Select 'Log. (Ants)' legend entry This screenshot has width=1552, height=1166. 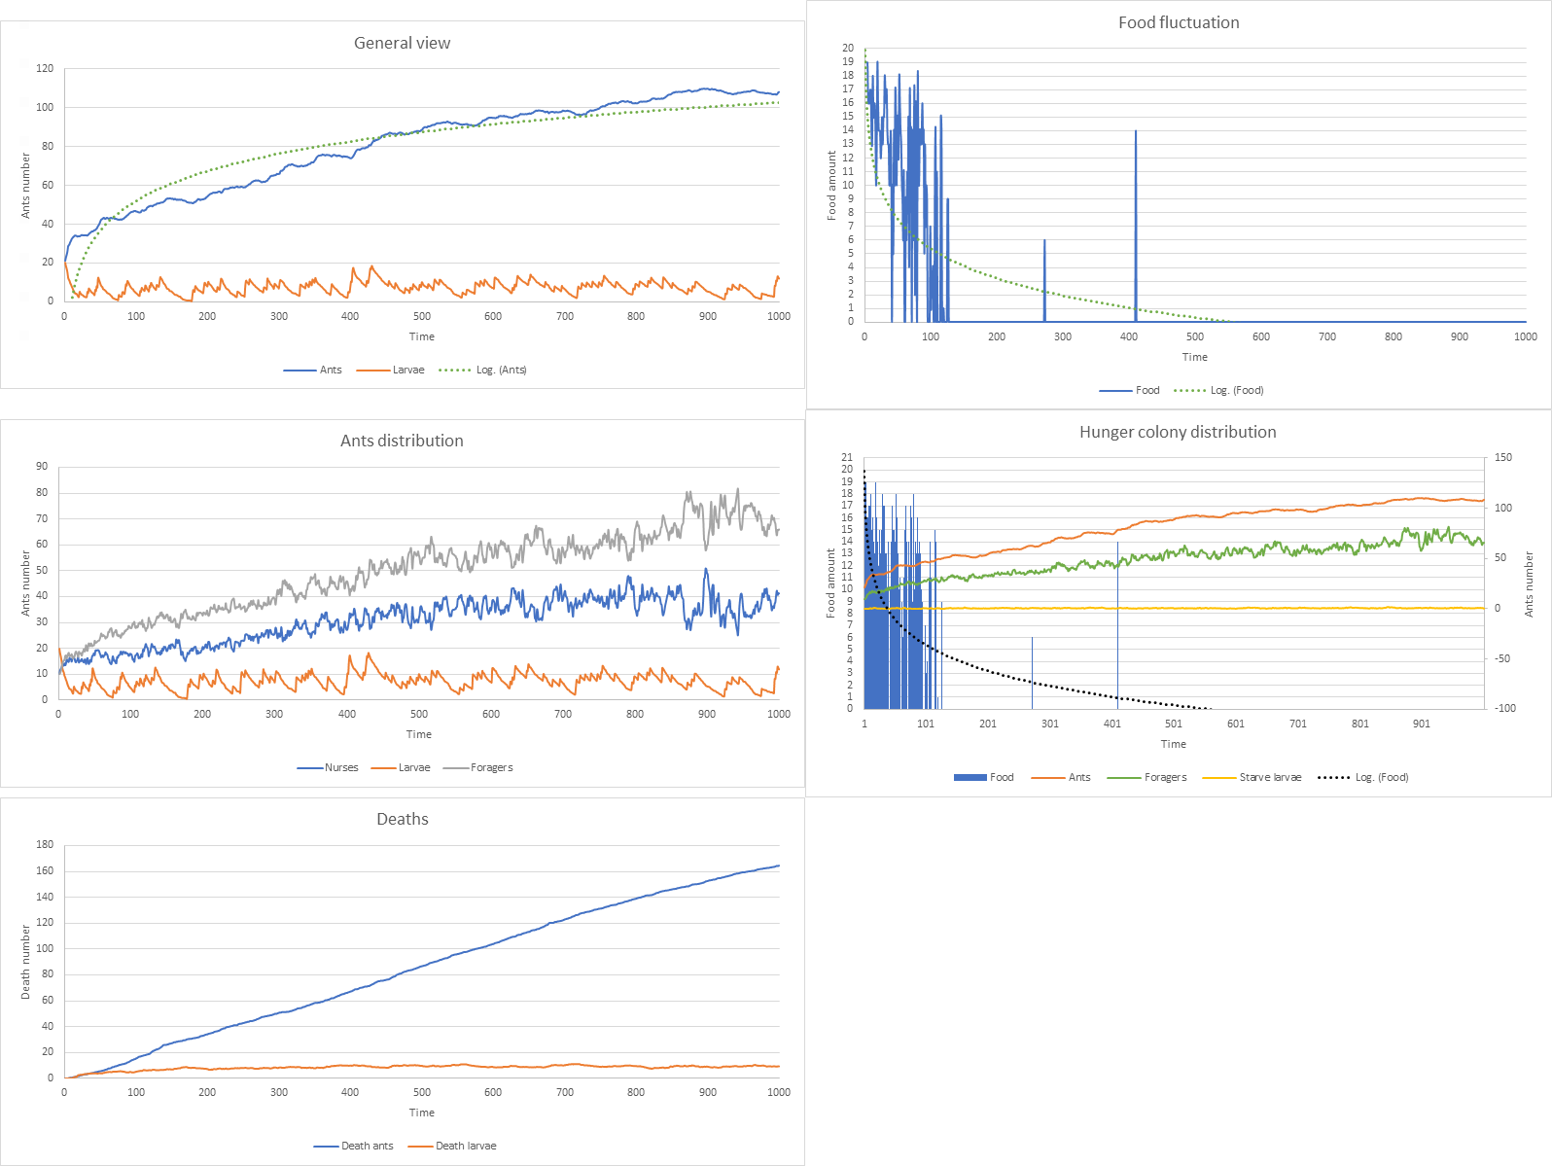pos(483,370)
